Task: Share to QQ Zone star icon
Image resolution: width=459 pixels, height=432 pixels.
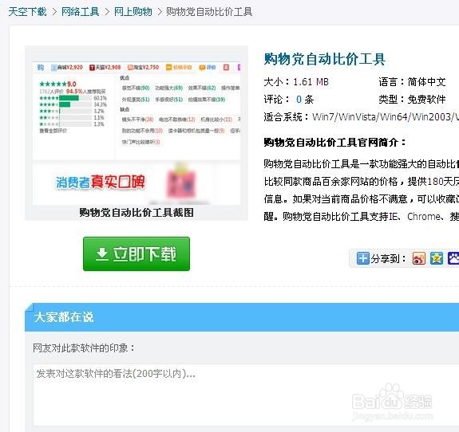Action: (x=436, y=258)
